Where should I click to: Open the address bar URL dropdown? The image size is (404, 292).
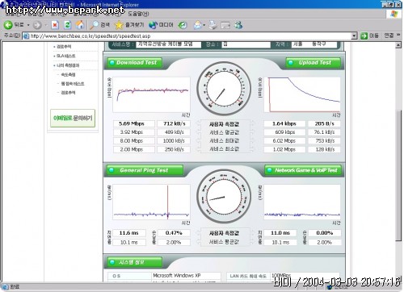pos(354,35)
